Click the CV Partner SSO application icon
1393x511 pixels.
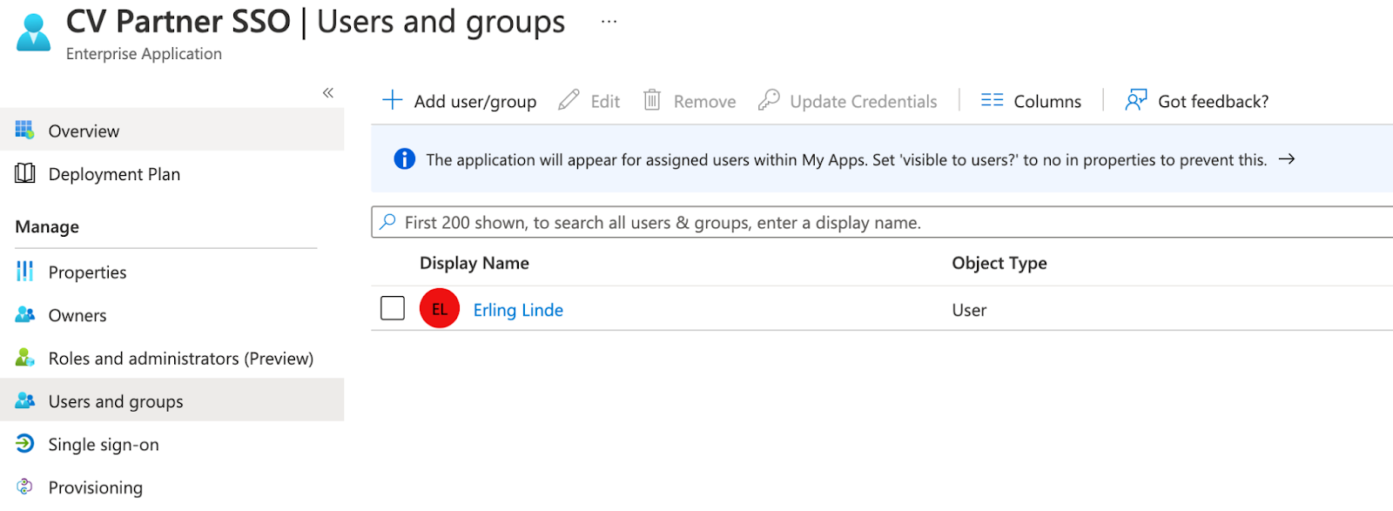coord(34,32)
